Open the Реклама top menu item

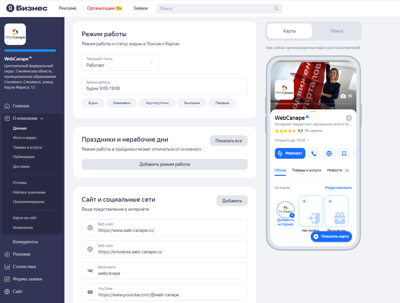[x=67, y=8]
